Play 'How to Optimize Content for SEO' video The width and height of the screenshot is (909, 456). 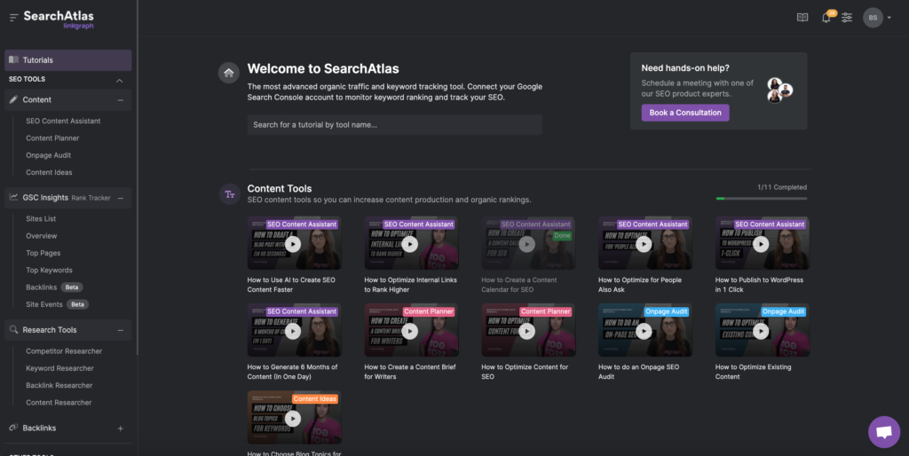pyautogui.click(x=527, y=330)
